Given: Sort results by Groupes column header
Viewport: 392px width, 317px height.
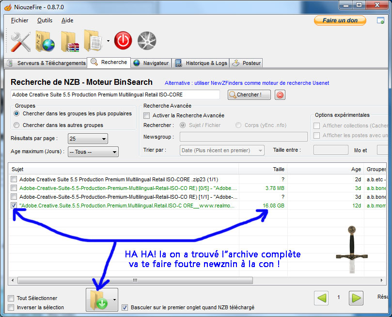Looking at the screenshot, I should point(375,169).
